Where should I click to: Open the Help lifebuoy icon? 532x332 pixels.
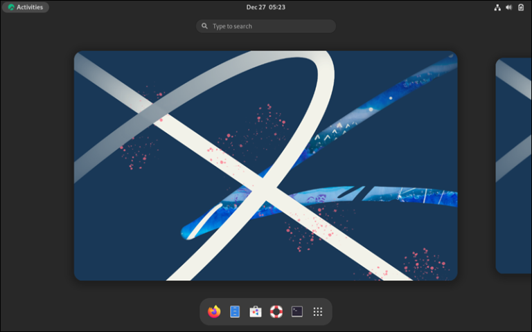(276, 312)
